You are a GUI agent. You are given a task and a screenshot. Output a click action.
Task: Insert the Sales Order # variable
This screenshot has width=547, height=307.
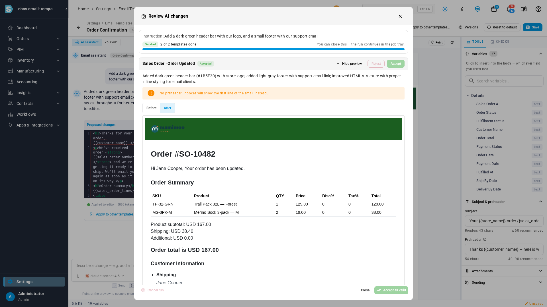[x=504, y=104]
